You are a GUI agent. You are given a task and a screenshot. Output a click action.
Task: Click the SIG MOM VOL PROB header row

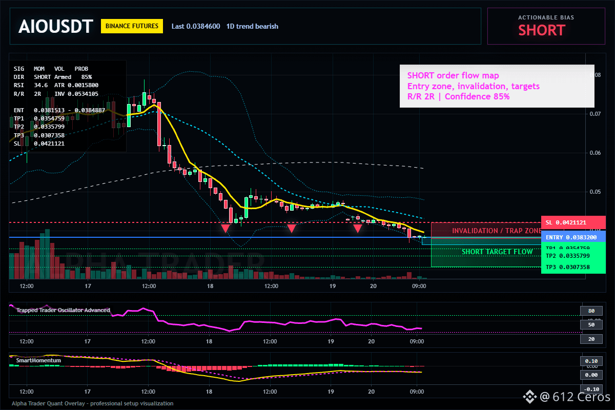pyautogui.click(x=51, y=68)
